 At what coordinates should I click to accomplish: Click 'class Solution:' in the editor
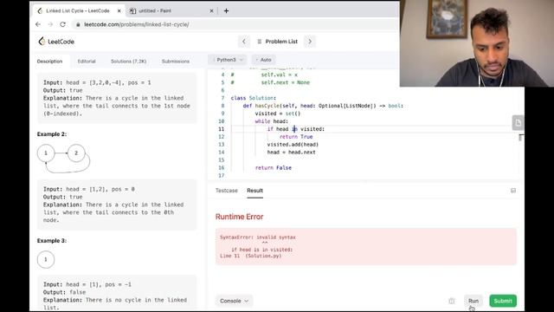point(254,98)
